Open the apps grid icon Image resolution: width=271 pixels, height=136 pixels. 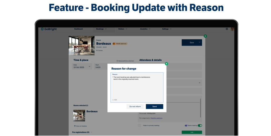pyautogui.click(x=227, y=29)
